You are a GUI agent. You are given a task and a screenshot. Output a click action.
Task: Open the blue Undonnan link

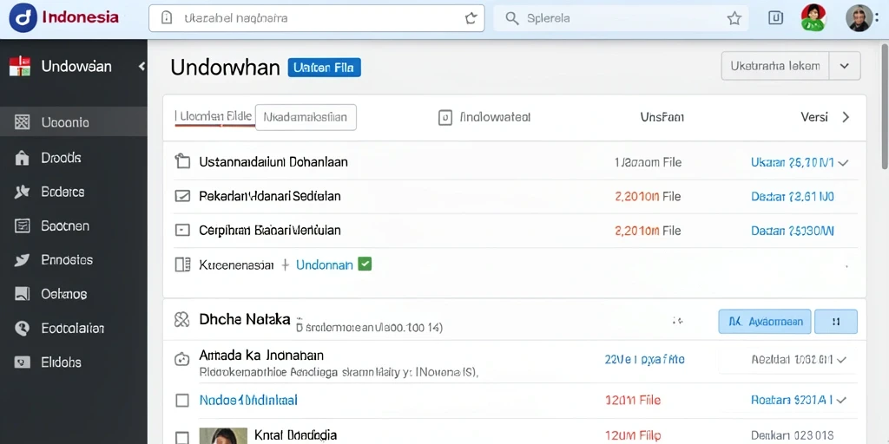[325, 265]
